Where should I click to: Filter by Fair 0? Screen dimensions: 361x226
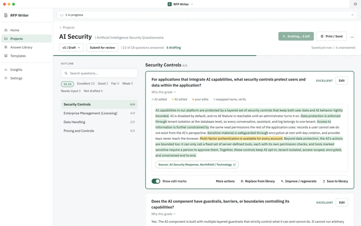click(115, 84)
